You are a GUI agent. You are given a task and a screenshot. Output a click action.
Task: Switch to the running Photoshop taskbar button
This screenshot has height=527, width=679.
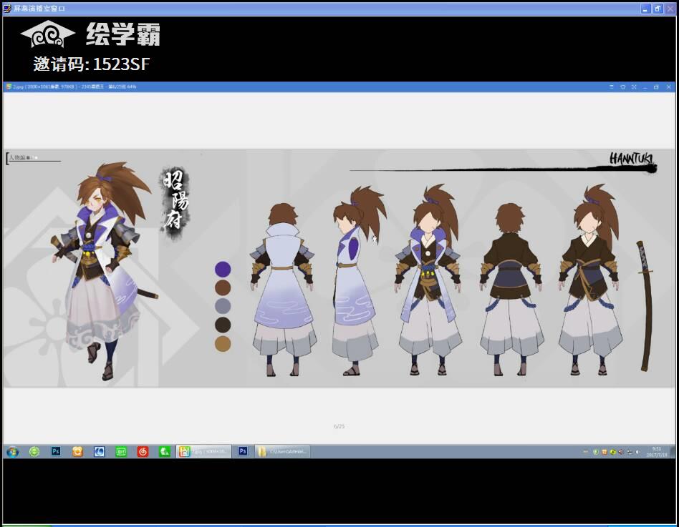click(243, 451)
